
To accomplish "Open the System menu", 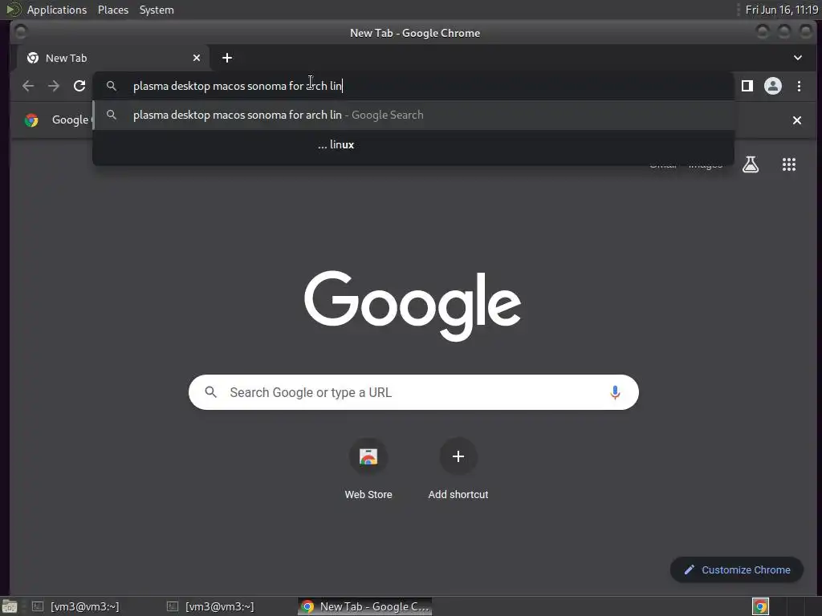I will click(157, 10).
